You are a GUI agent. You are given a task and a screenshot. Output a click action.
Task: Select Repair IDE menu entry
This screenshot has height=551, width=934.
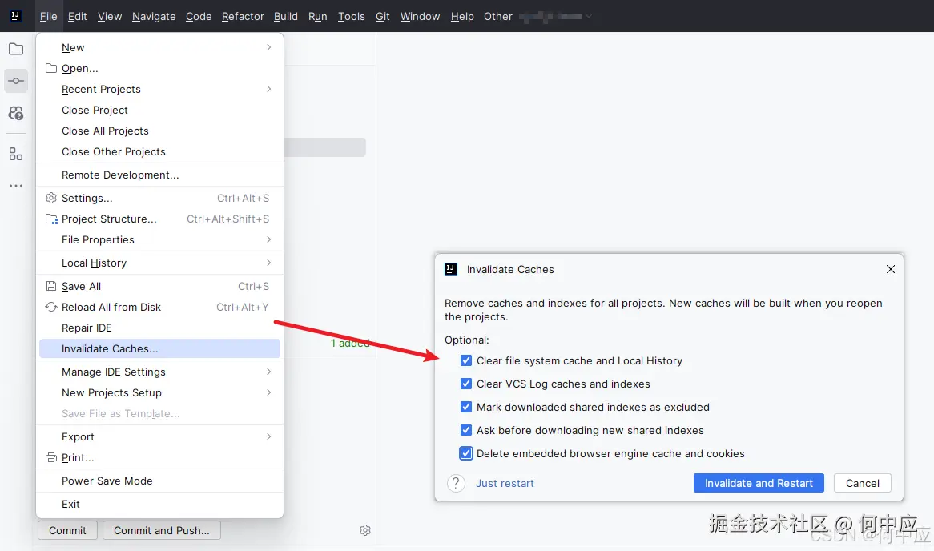point(159,328)
